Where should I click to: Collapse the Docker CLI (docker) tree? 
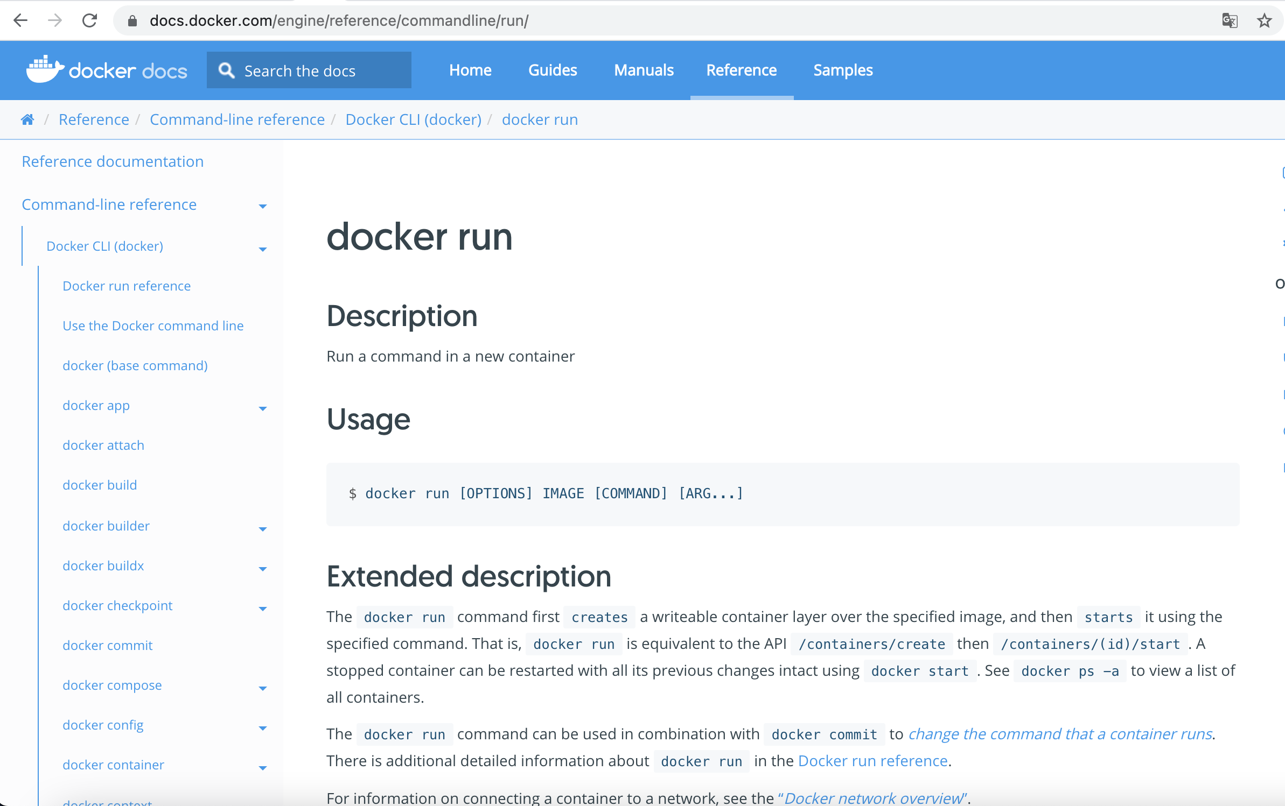[263, 249]
